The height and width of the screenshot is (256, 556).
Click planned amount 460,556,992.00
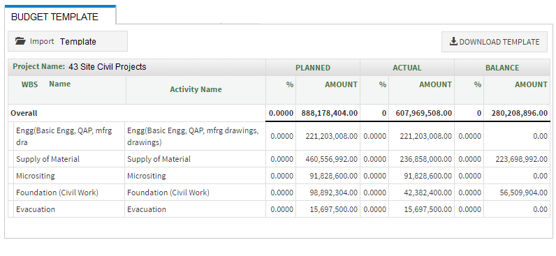(x=332, y=159)
